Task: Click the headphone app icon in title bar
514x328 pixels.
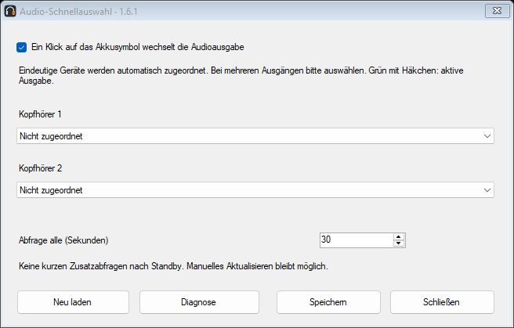Action: 10,11
